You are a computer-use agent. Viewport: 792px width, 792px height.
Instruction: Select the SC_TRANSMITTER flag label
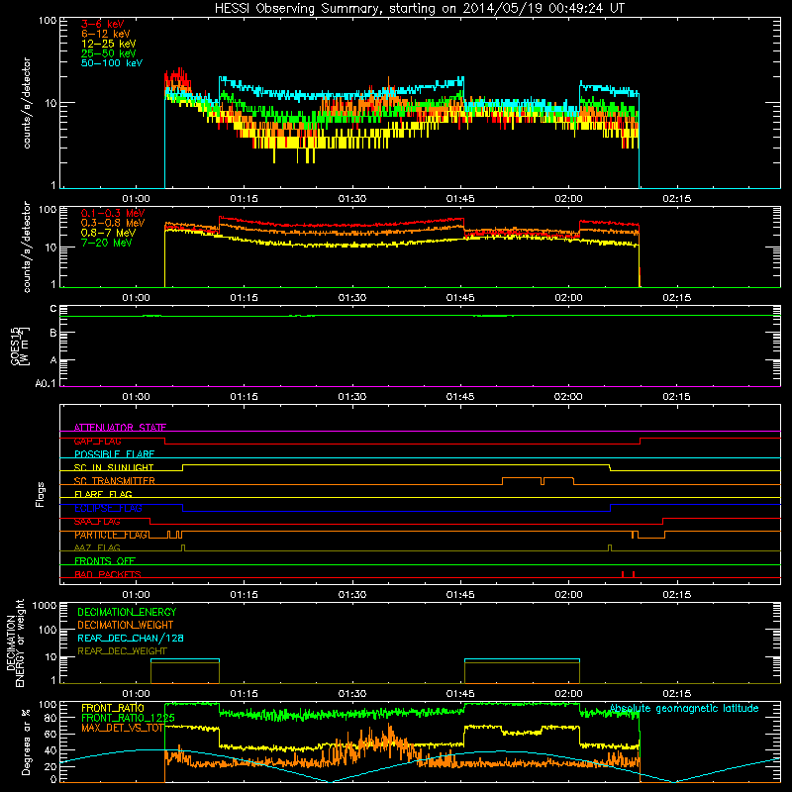click(x=114, y=481)
